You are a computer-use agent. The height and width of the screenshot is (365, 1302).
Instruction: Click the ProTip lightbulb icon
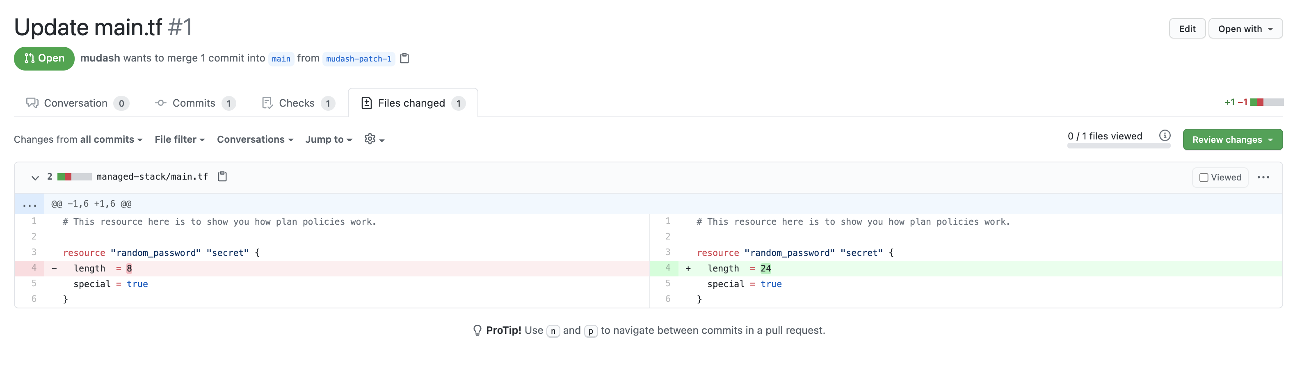tap(477, 330)
